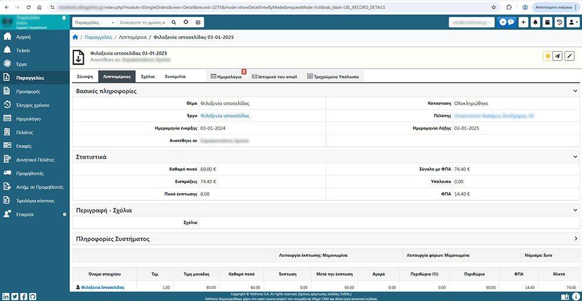Click the search phrase input field
Screen dimensions: 582x301
pos(143,22)
